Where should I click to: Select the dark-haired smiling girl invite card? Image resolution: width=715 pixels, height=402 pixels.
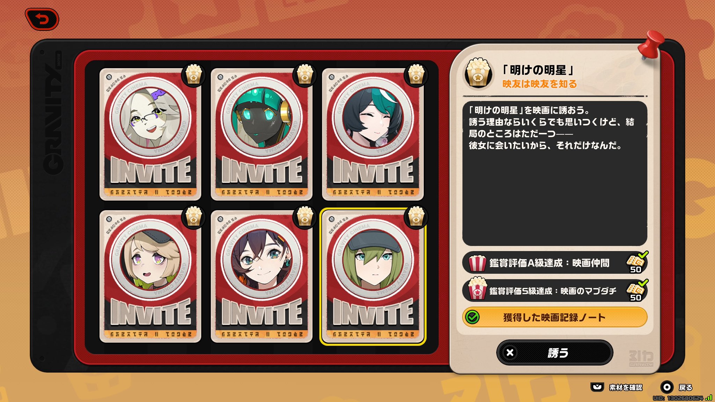click(261, 276)
